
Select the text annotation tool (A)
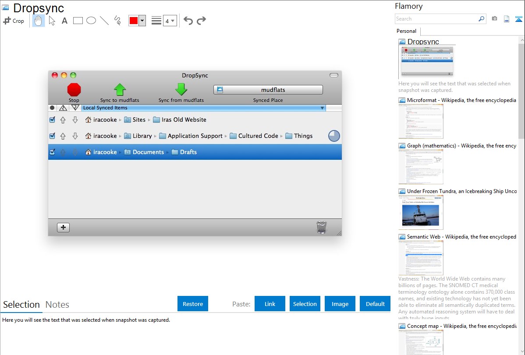64,21
